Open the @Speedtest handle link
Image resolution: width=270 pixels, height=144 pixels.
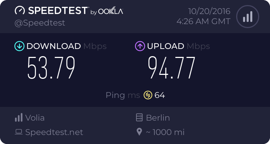(40, 23)
